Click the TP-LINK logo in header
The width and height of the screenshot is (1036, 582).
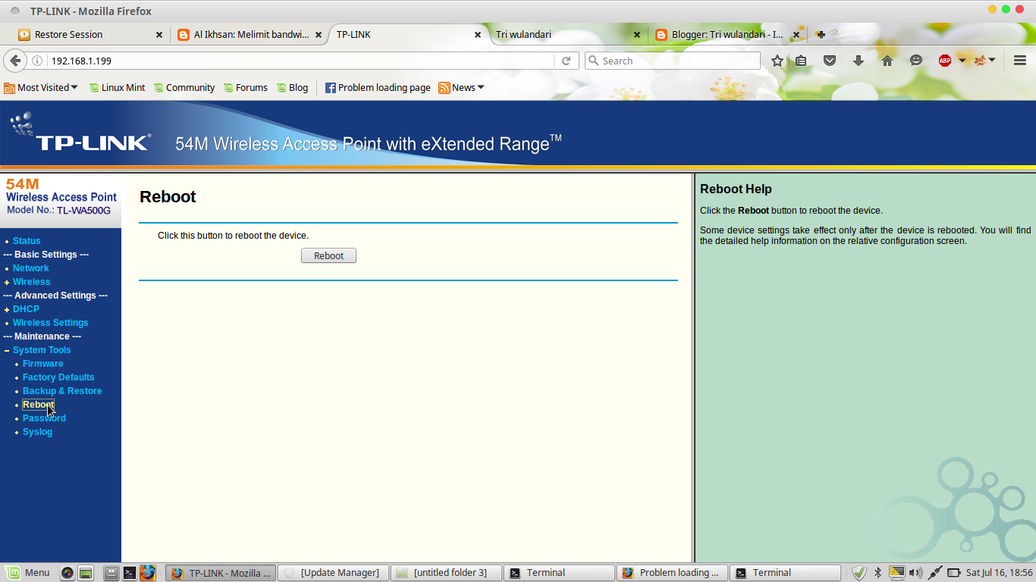(82, 133)
